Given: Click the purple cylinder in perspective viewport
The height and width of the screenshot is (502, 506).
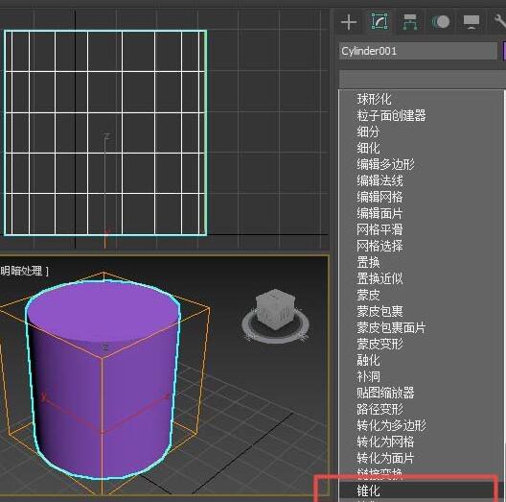Looking at the screenshot, I should [103, 378].
